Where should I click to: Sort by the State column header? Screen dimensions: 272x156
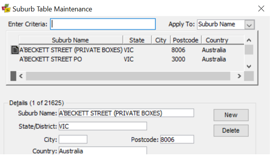pos(137,40)
